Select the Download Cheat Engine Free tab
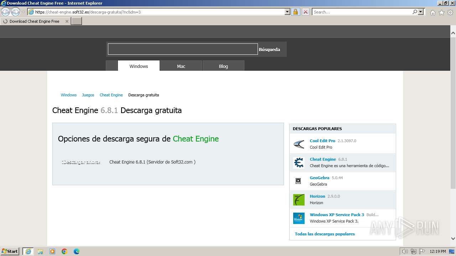This screenshot has width=456, height=256. point(35,21)
